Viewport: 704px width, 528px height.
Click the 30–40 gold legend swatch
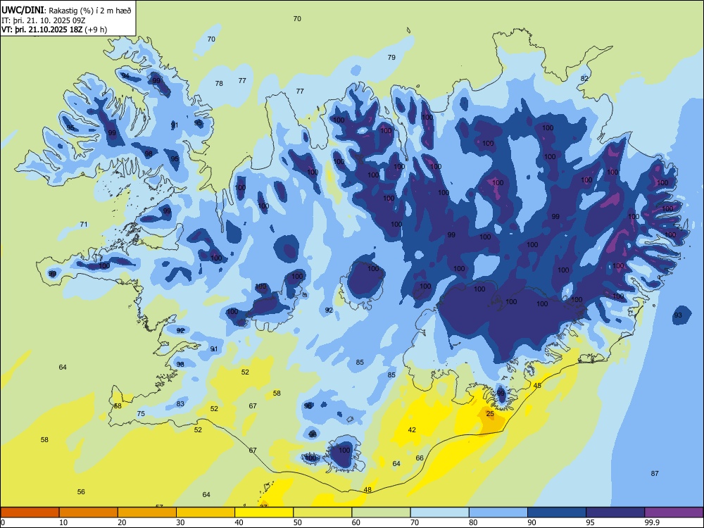click(206, 513)
